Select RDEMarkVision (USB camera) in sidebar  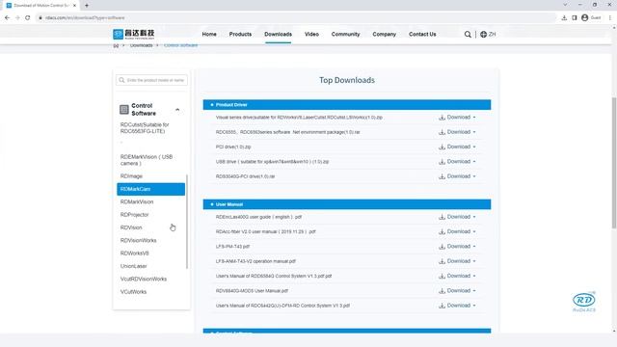147,160
